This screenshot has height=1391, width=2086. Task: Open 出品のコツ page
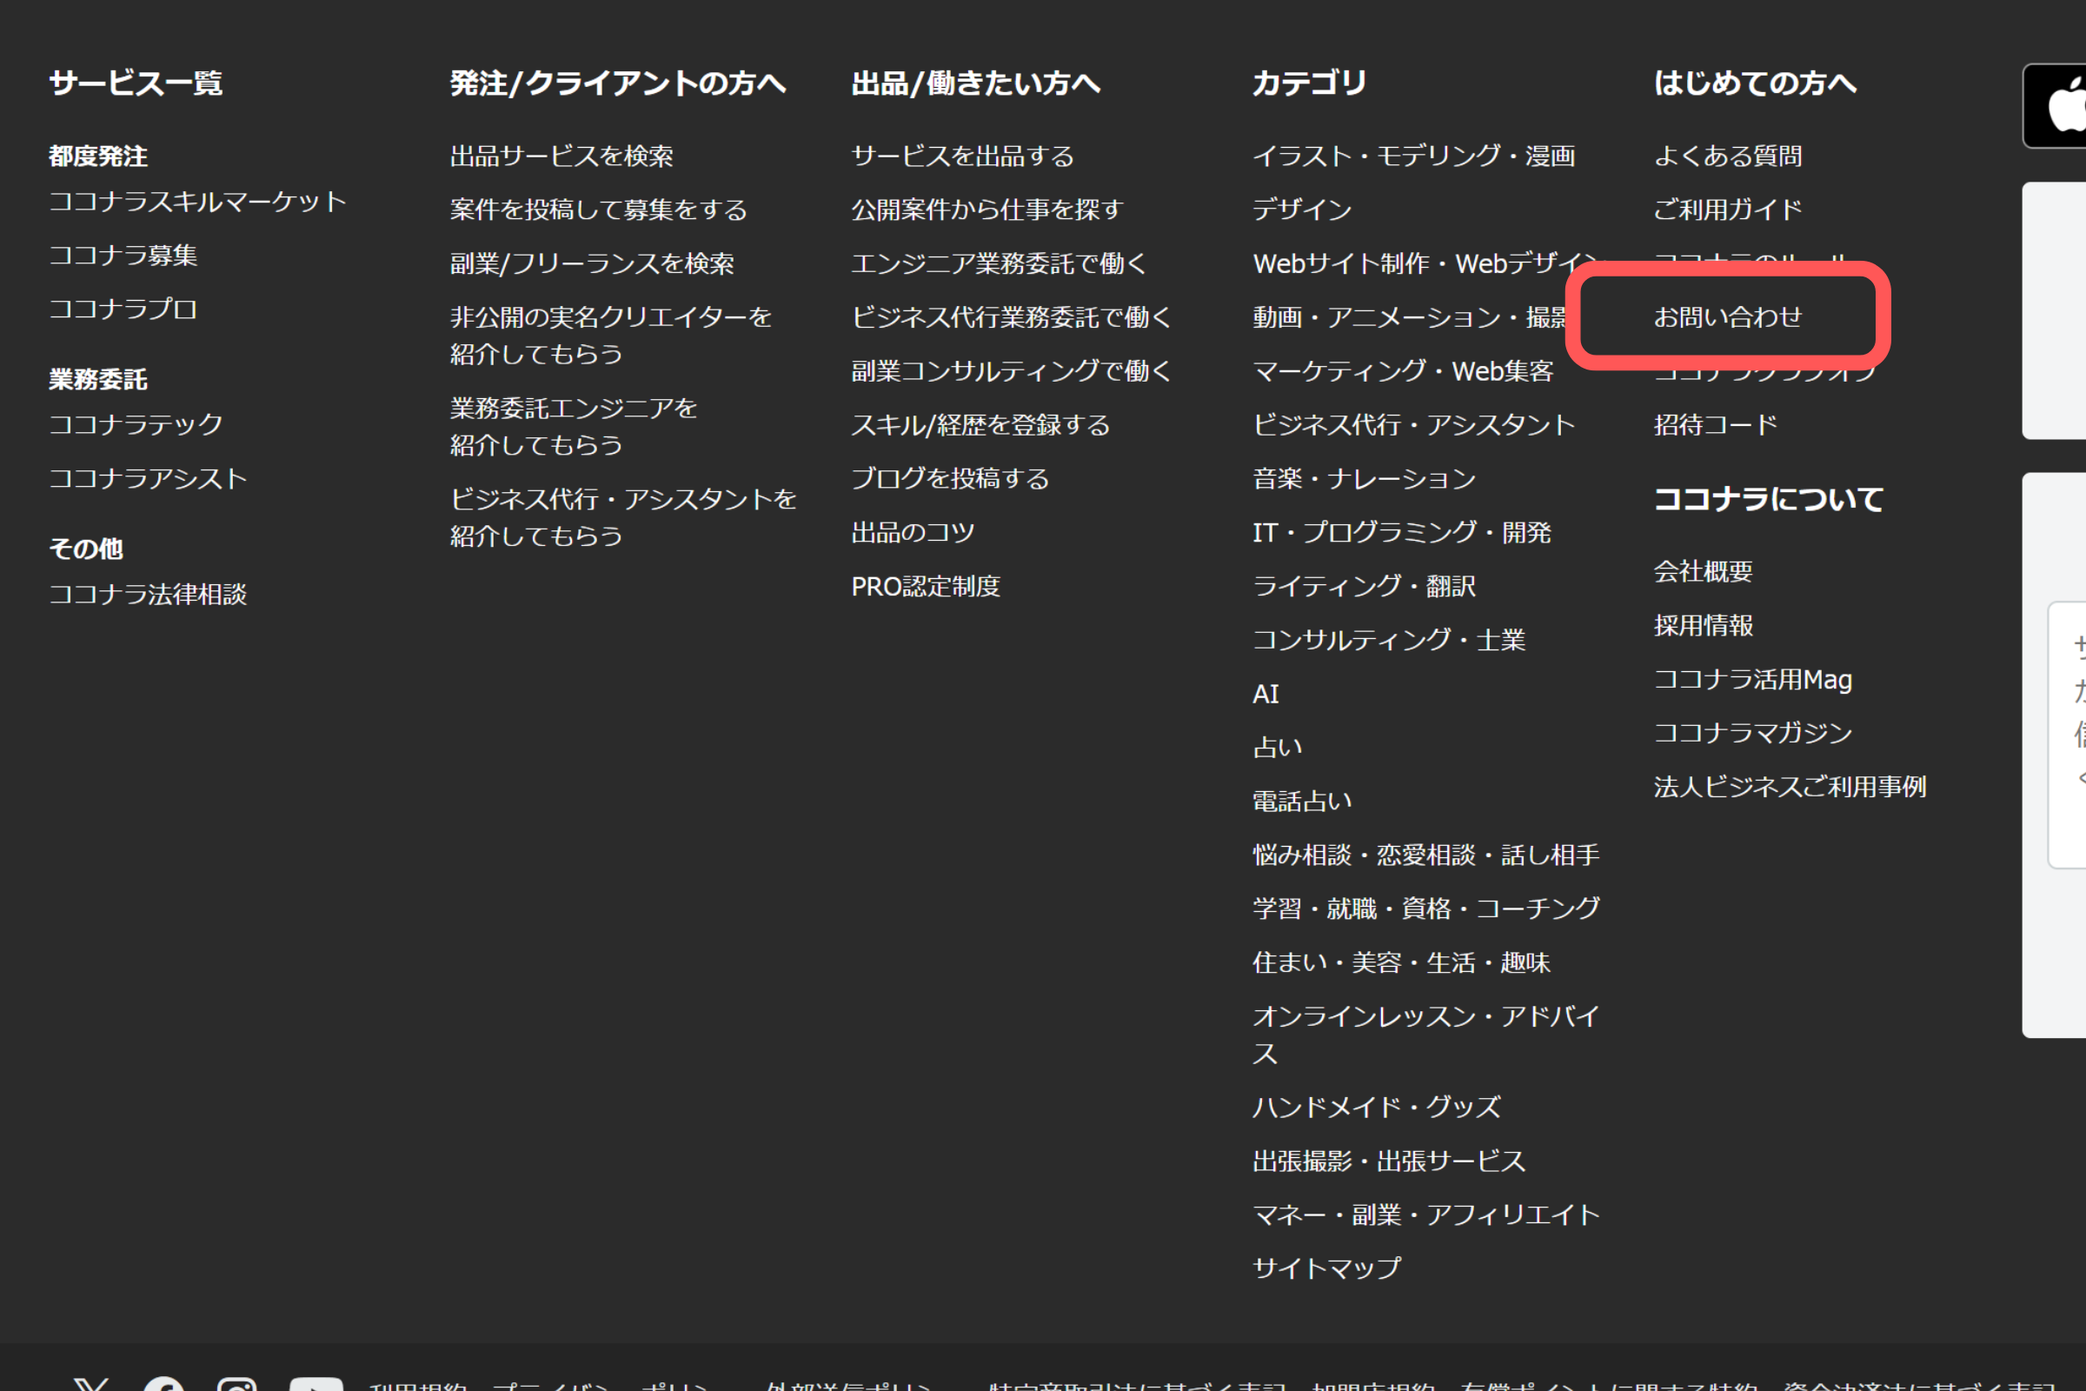coord(913,532)
